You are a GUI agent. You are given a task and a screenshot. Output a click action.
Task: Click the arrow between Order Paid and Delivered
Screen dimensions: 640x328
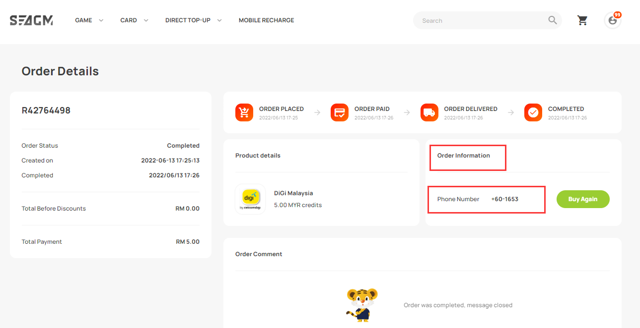click(x=407, y=112)
